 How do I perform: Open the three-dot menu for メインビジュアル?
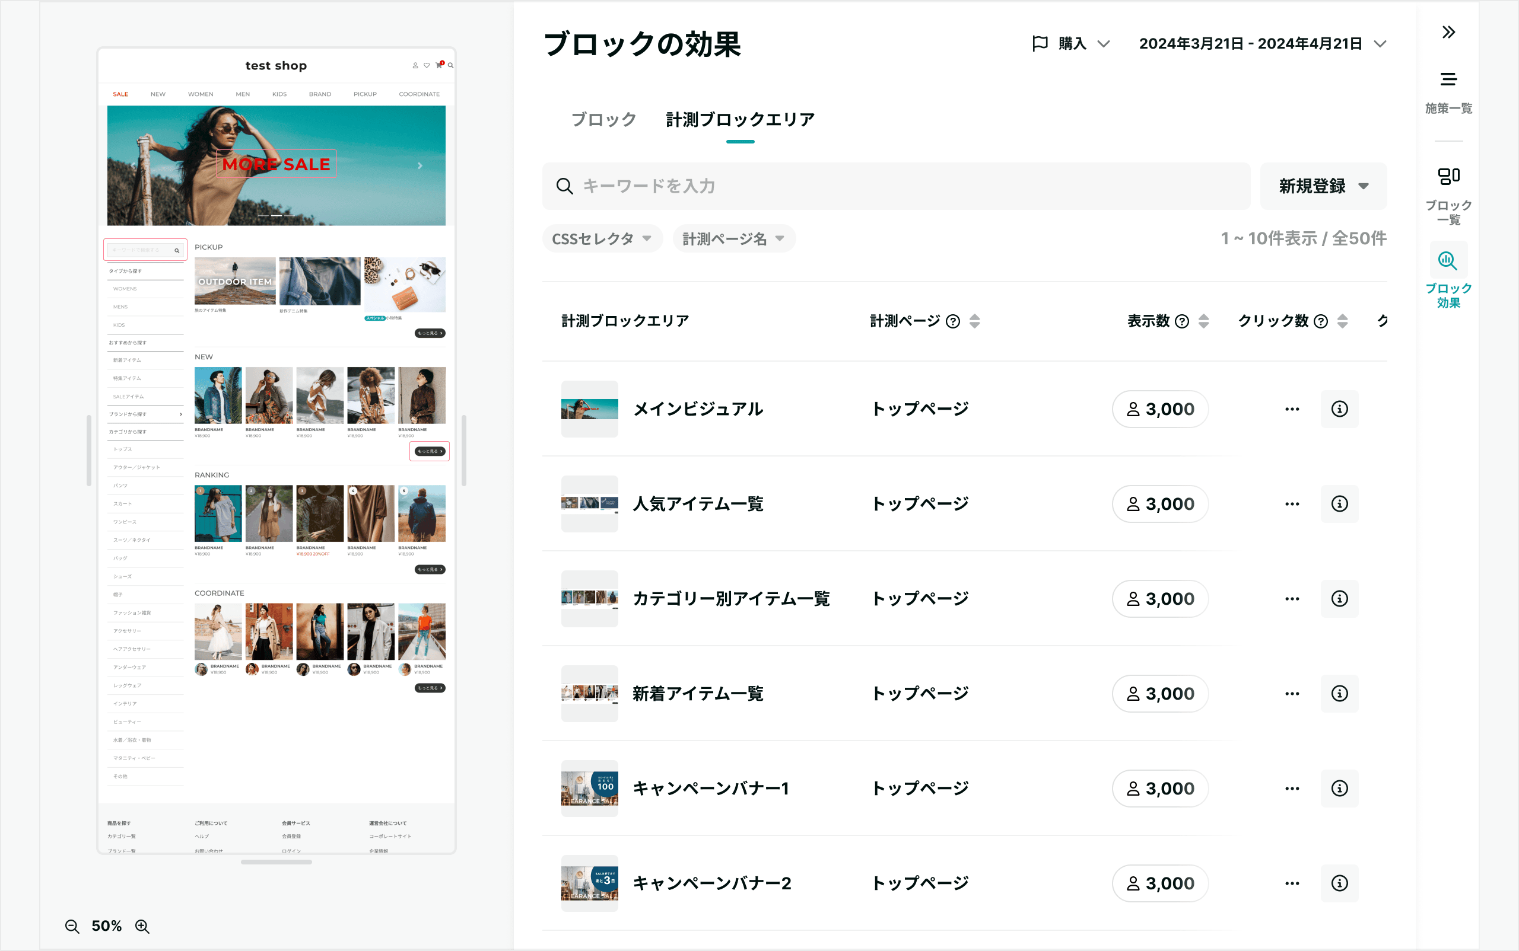1292,409
